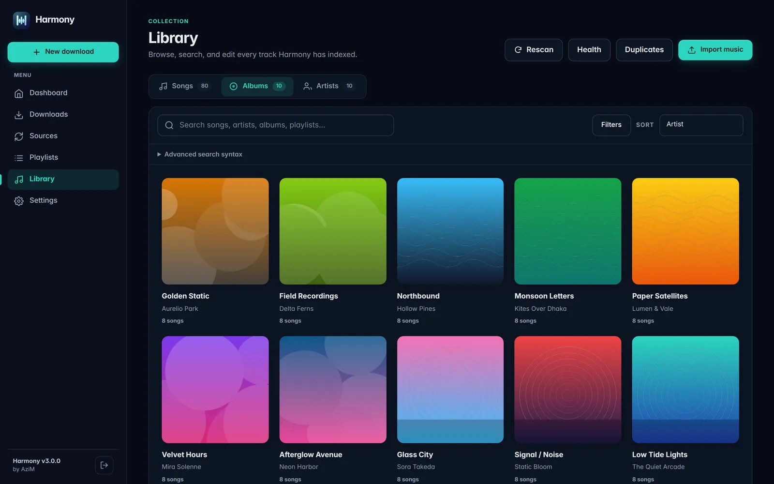The height and width of the screenshot is (484, 774).
Task: Open the Field Recordings album cover
Action: click(333, 231)
